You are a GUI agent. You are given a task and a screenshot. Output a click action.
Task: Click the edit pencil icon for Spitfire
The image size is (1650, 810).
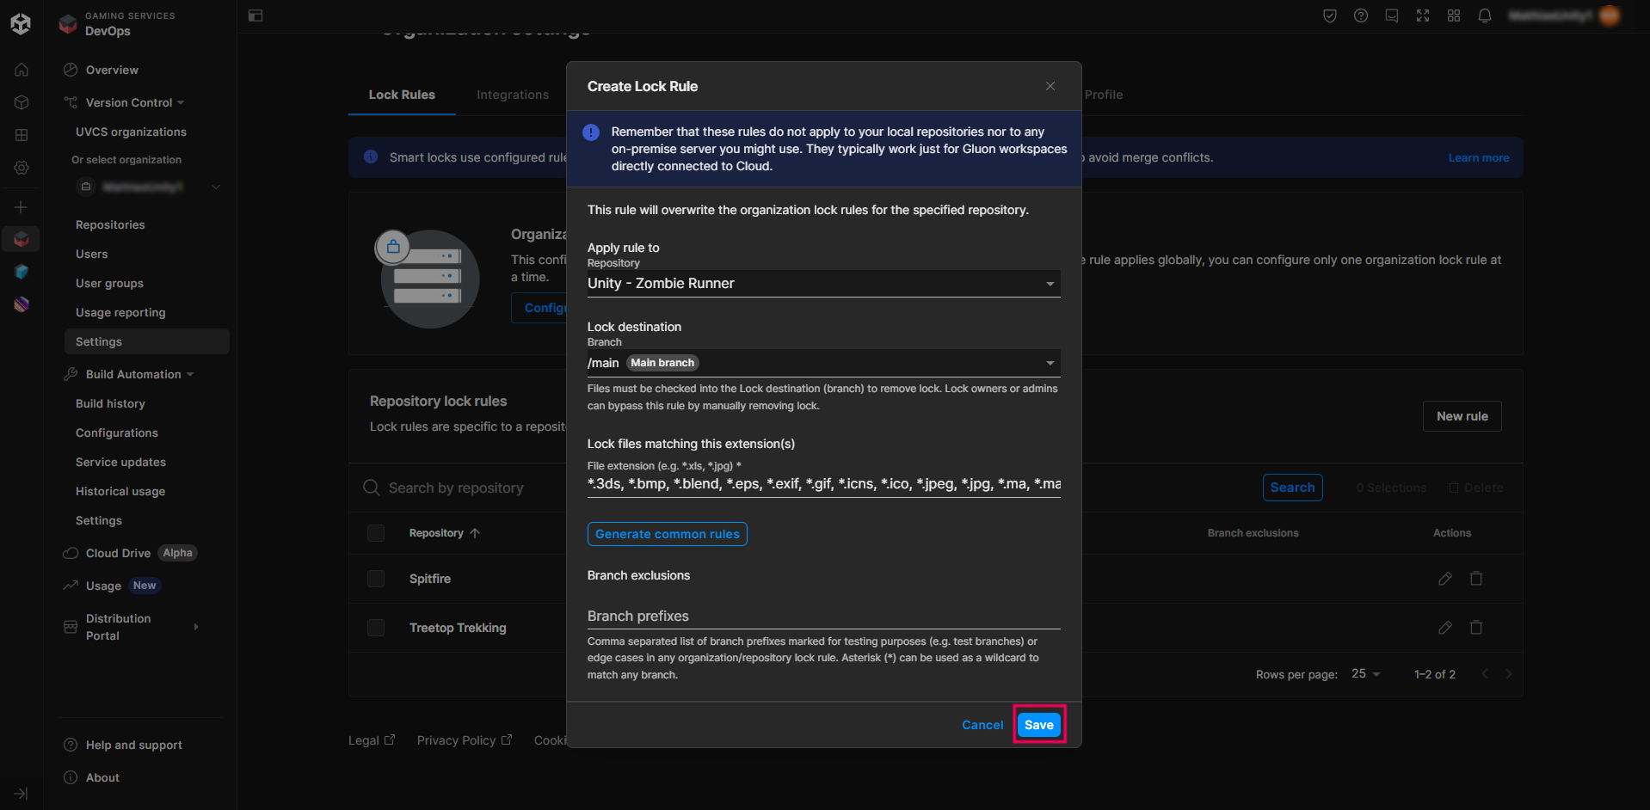(x=1444, y=579)
